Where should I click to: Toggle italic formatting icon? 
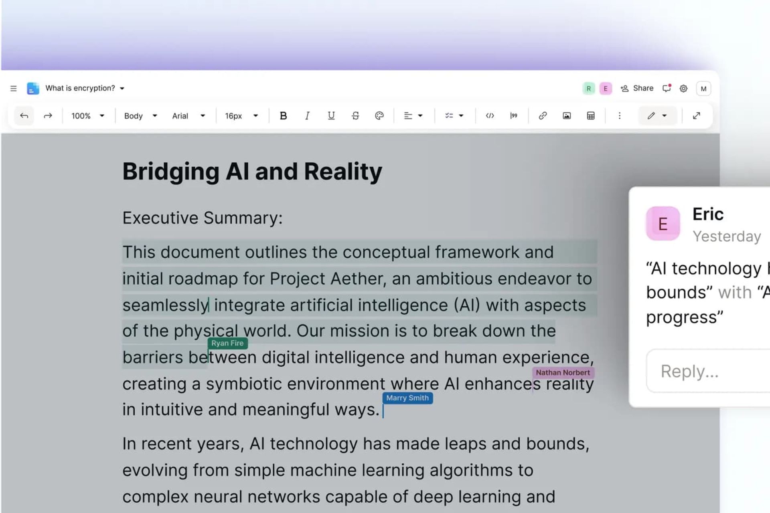(x=306, y=116)
